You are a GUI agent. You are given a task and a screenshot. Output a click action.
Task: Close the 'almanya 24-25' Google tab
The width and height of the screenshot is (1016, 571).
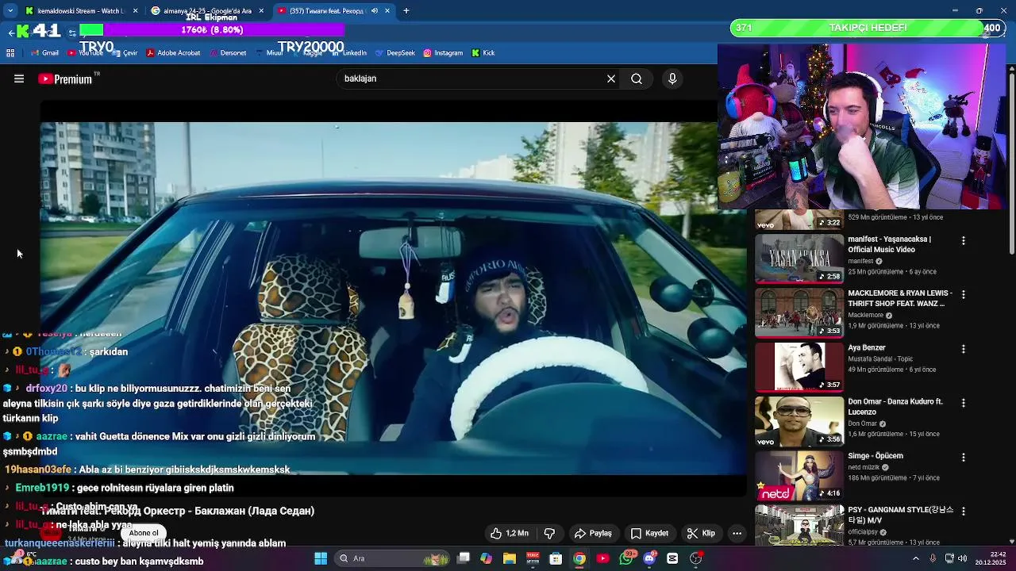point(261,11)
